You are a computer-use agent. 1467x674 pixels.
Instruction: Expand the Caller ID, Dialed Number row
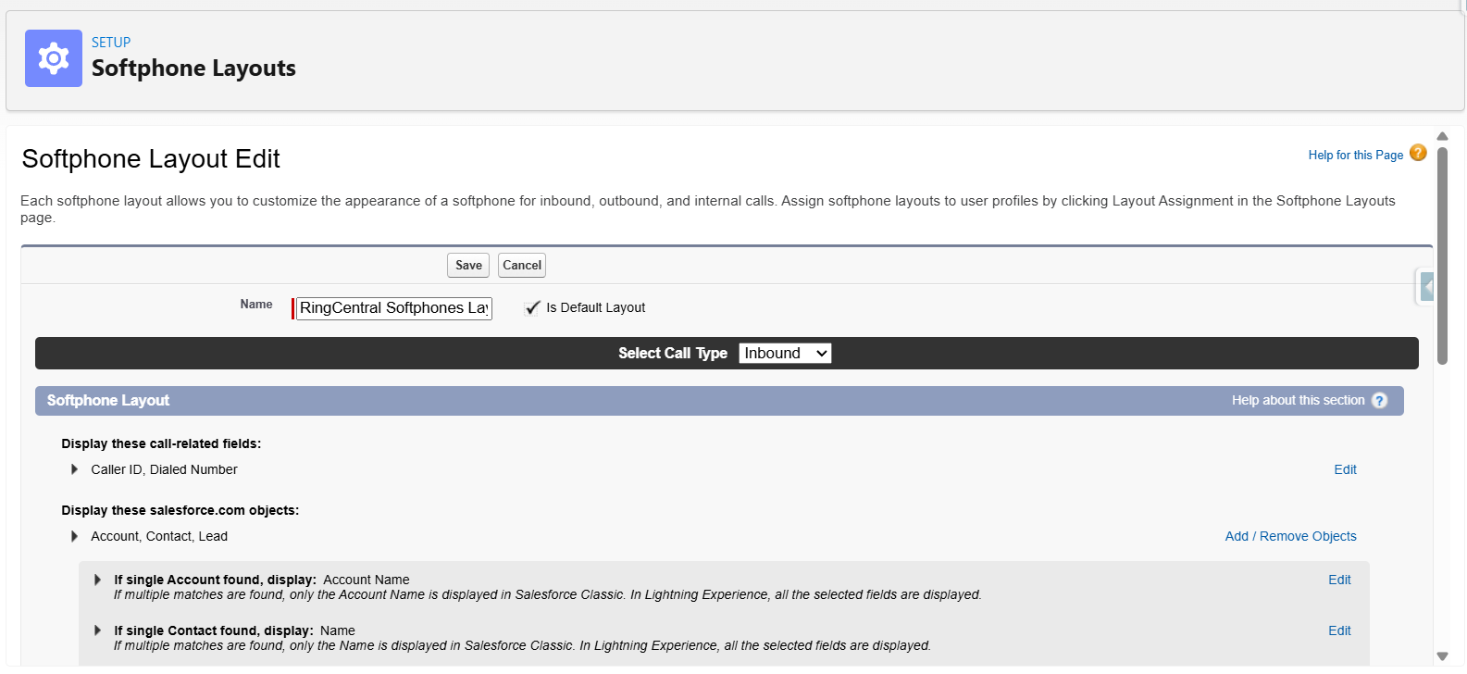75,469
